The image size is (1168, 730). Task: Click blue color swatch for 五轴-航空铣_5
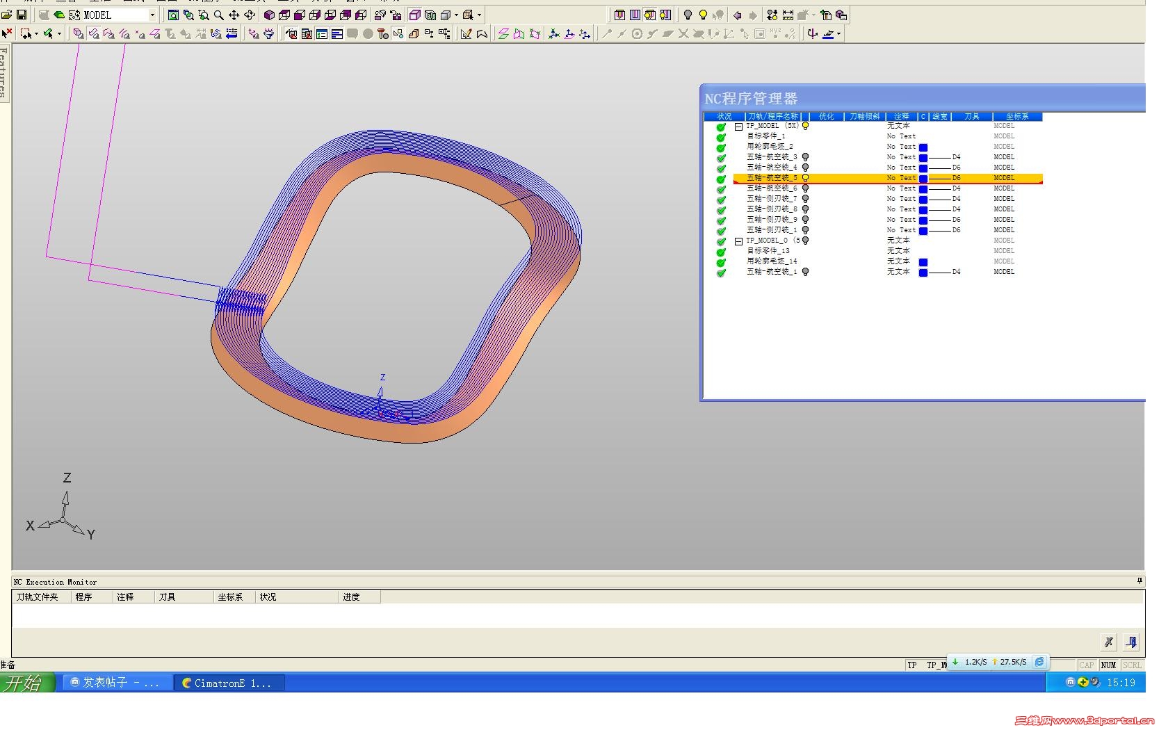923,179
